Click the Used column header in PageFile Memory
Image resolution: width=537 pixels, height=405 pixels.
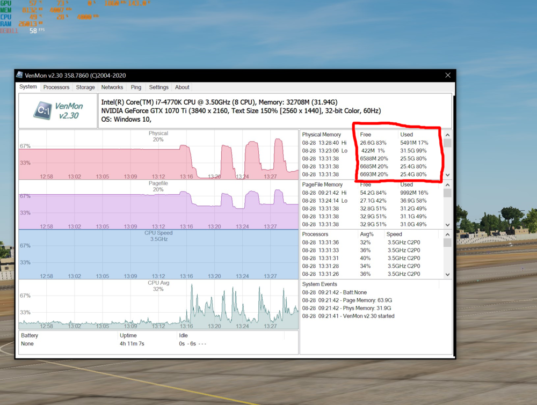(x=407, y=185)
